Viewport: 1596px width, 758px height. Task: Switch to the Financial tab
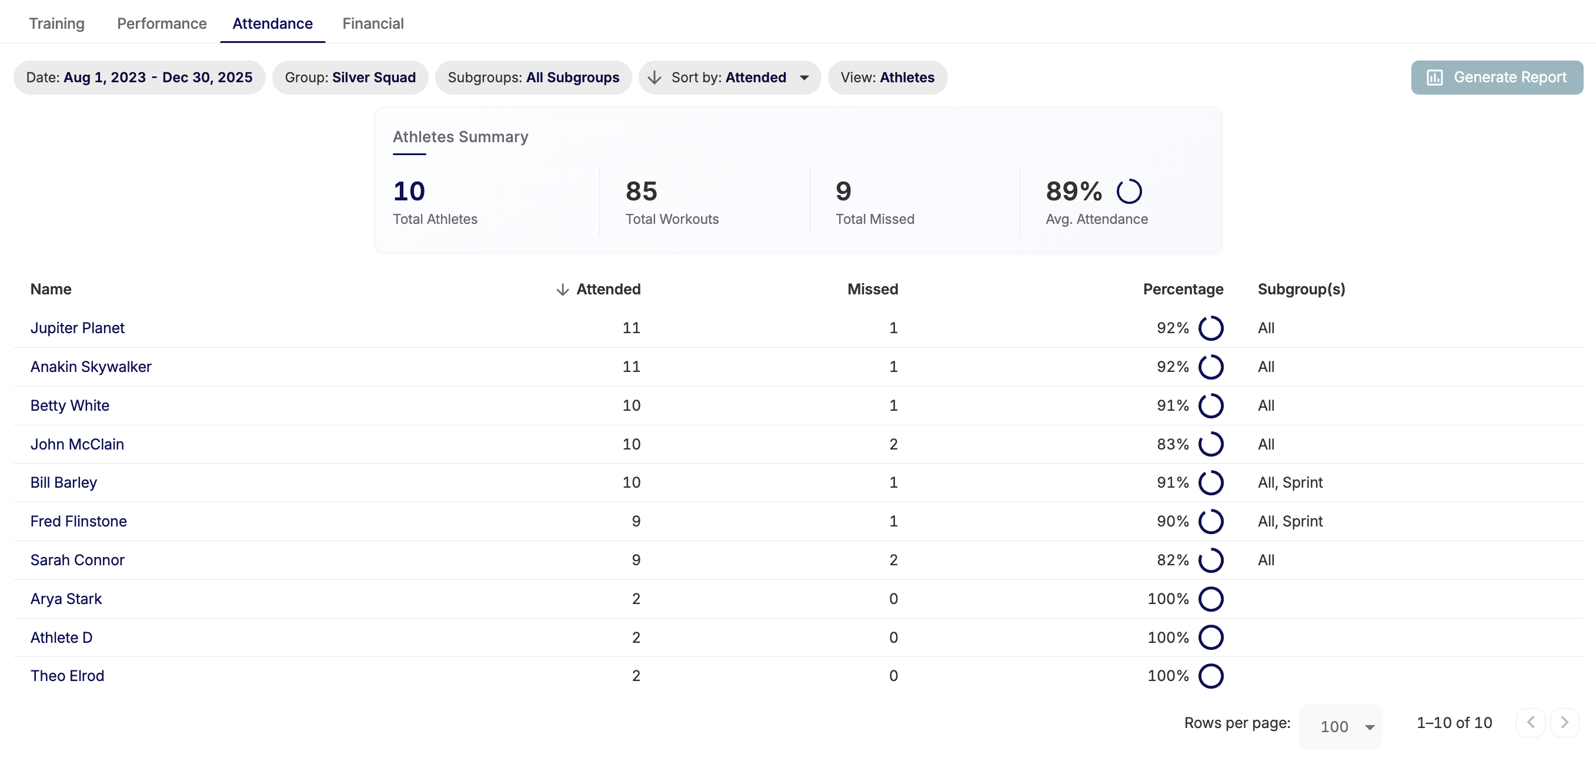pos(373,24)
